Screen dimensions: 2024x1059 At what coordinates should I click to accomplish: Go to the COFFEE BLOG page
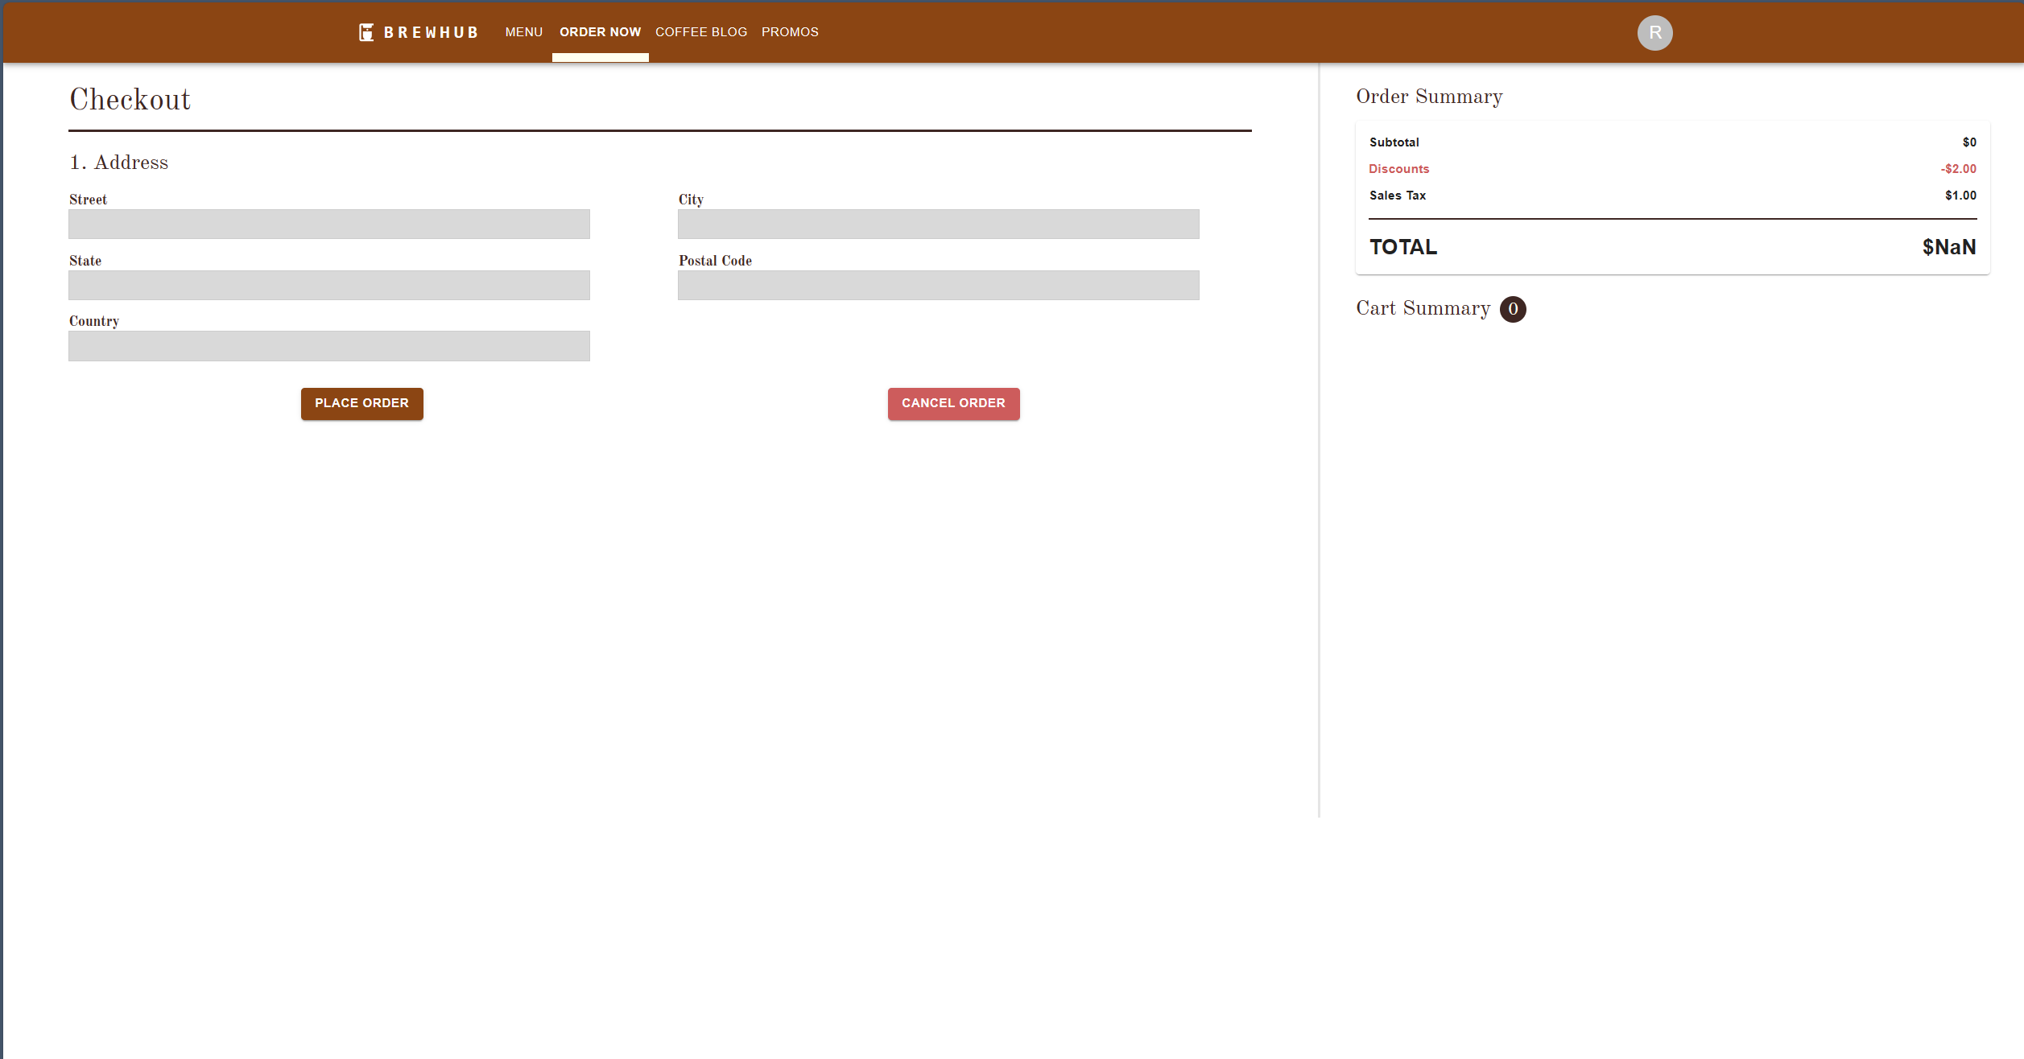point(700,32)
